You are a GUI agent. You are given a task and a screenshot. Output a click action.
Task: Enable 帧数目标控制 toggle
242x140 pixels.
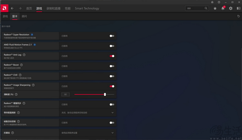pos(112,123)
